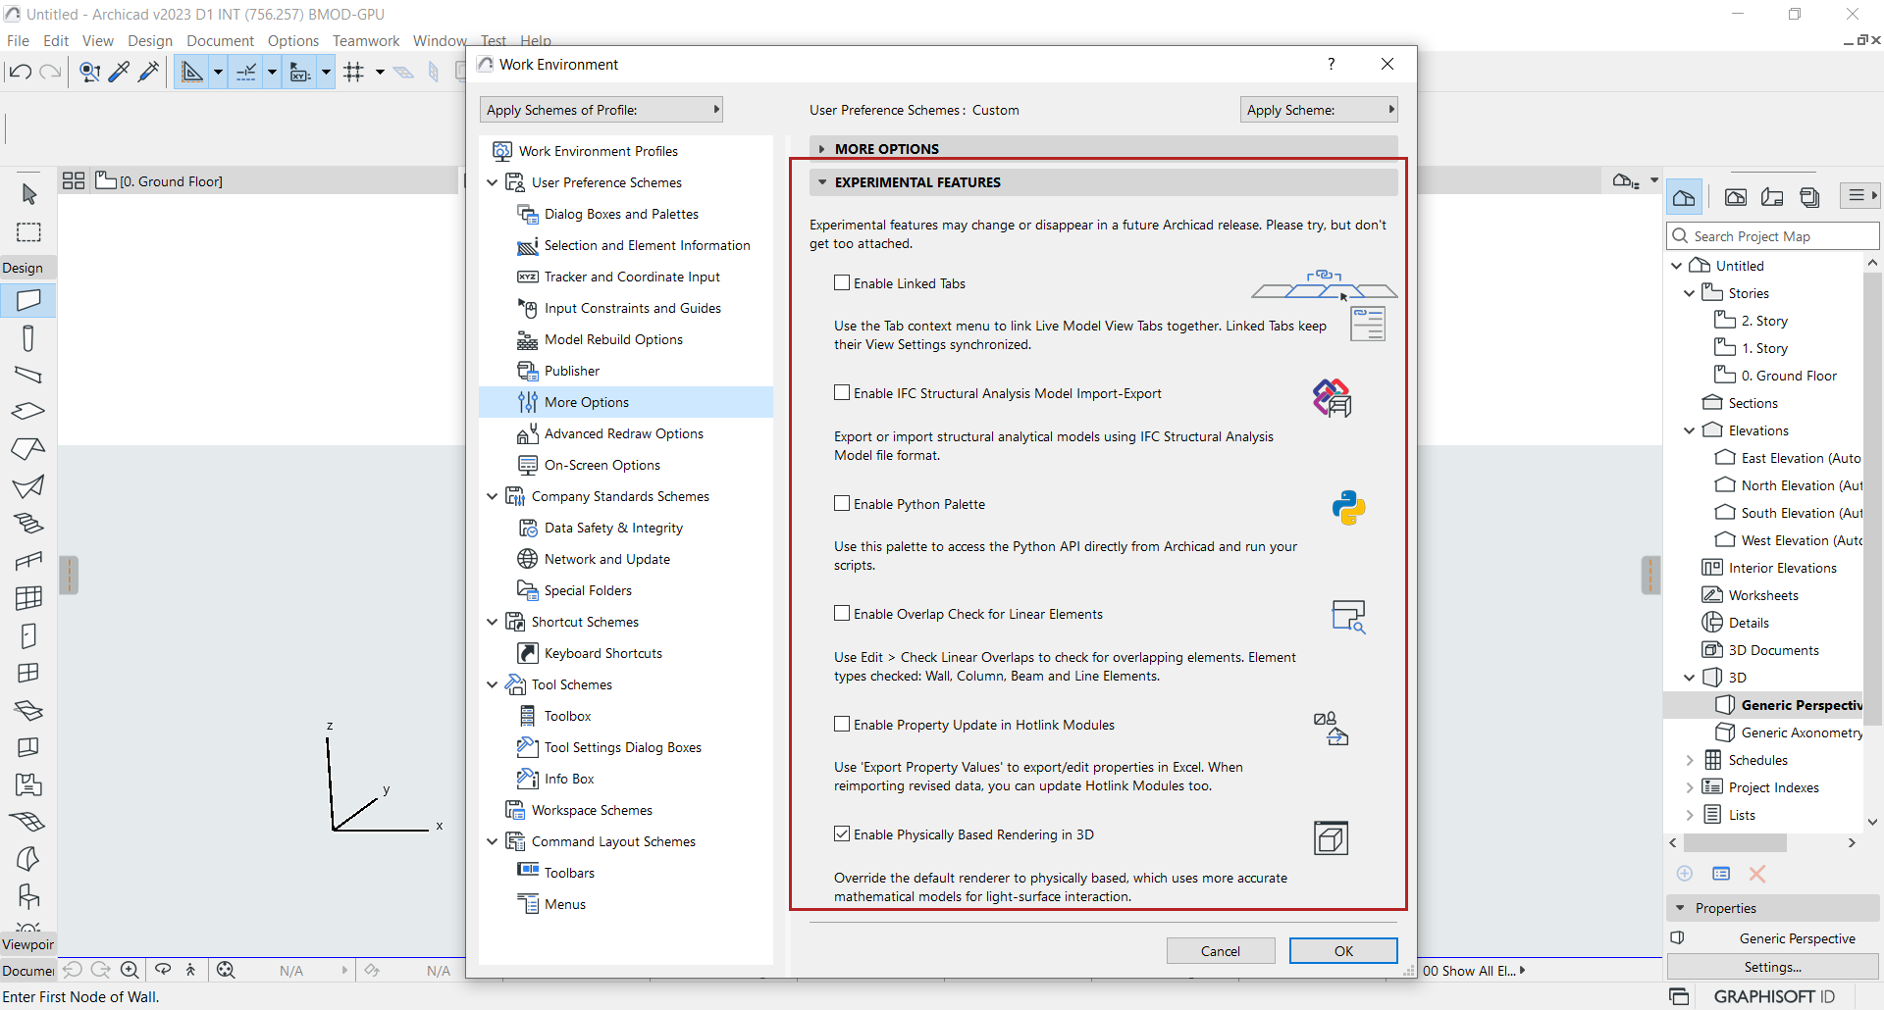Image resolution: width=1884 pixels, height=1010 pixels.
Task: Open the View Map navigator icon
Action: [x=1736, y=197]
